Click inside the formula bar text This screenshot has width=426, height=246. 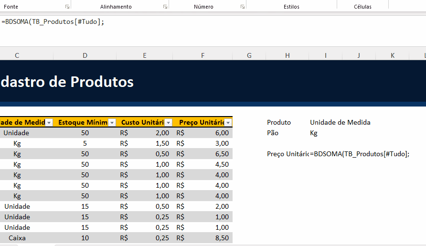click(53, 22)
